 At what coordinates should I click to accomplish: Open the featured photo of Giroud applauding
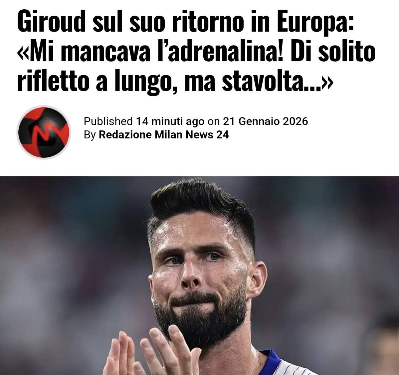200,276
